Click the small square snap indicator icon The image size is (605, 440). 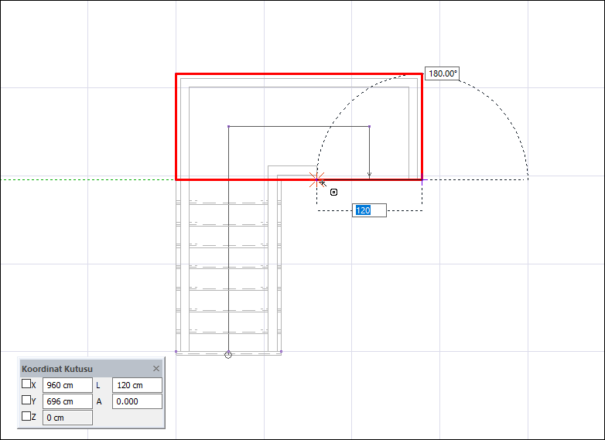pyautogui.click(x=333, y=192)
